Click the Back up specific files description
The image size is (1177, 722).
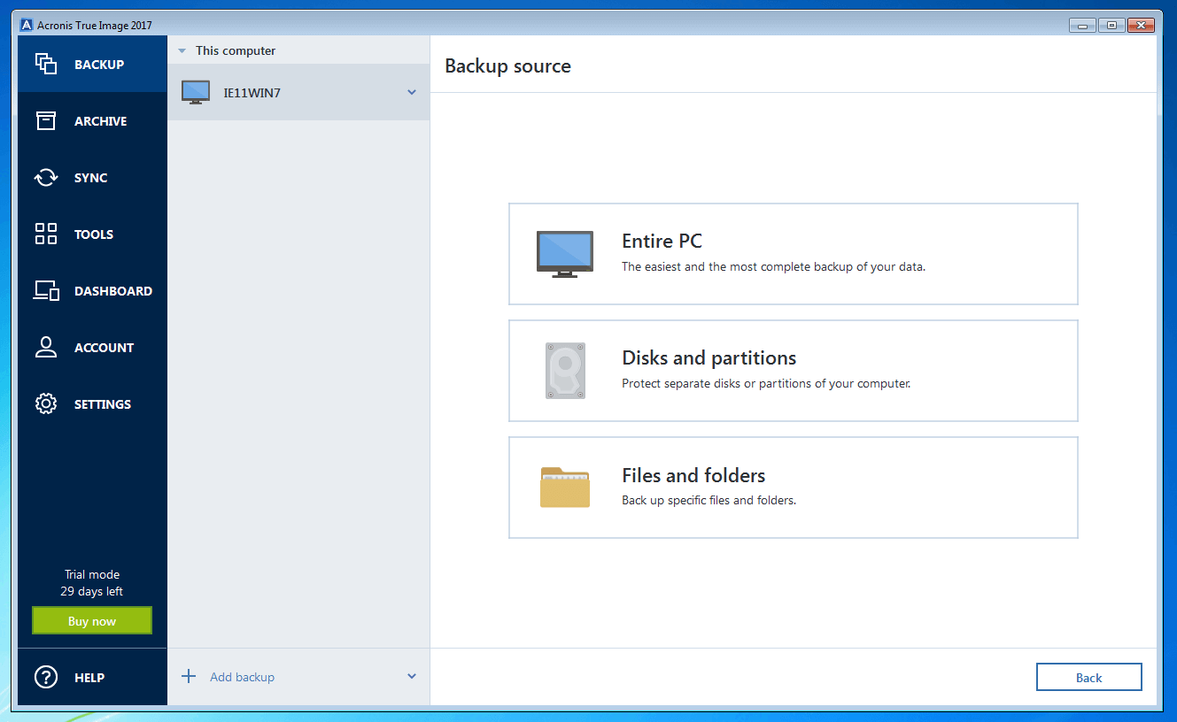709,501
